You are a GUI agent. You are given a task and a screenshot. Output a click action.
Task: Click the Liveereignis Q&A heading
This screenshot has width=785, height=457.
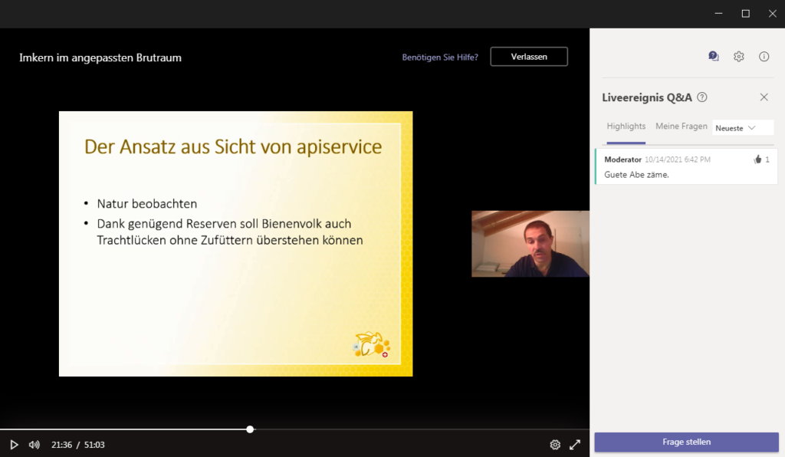pos(647,97)
